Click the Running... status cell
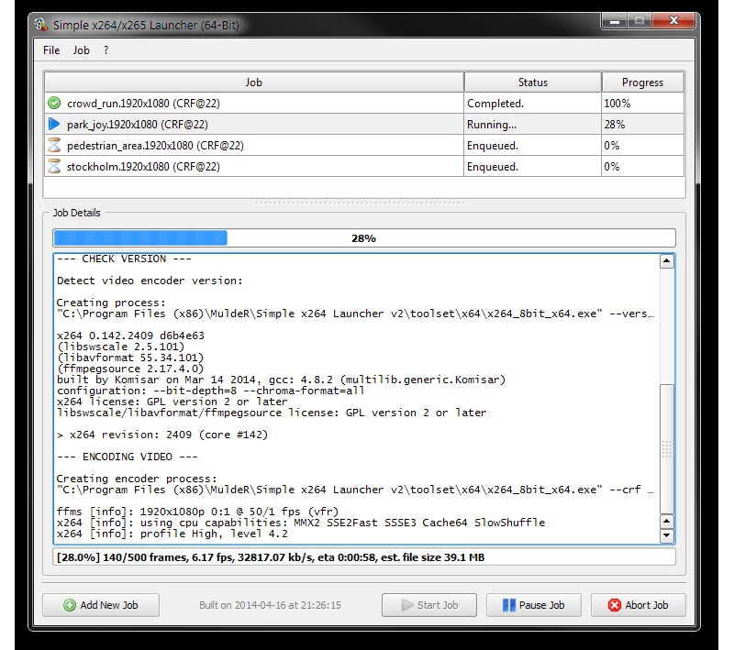This screenshot has width=734, height=650. coord(533,124)
